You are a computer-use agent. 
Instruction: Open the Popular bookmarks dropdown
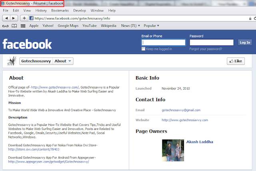point(151,26)
